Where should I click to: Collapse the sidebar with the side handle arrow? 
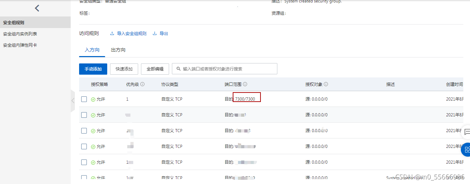73,101
